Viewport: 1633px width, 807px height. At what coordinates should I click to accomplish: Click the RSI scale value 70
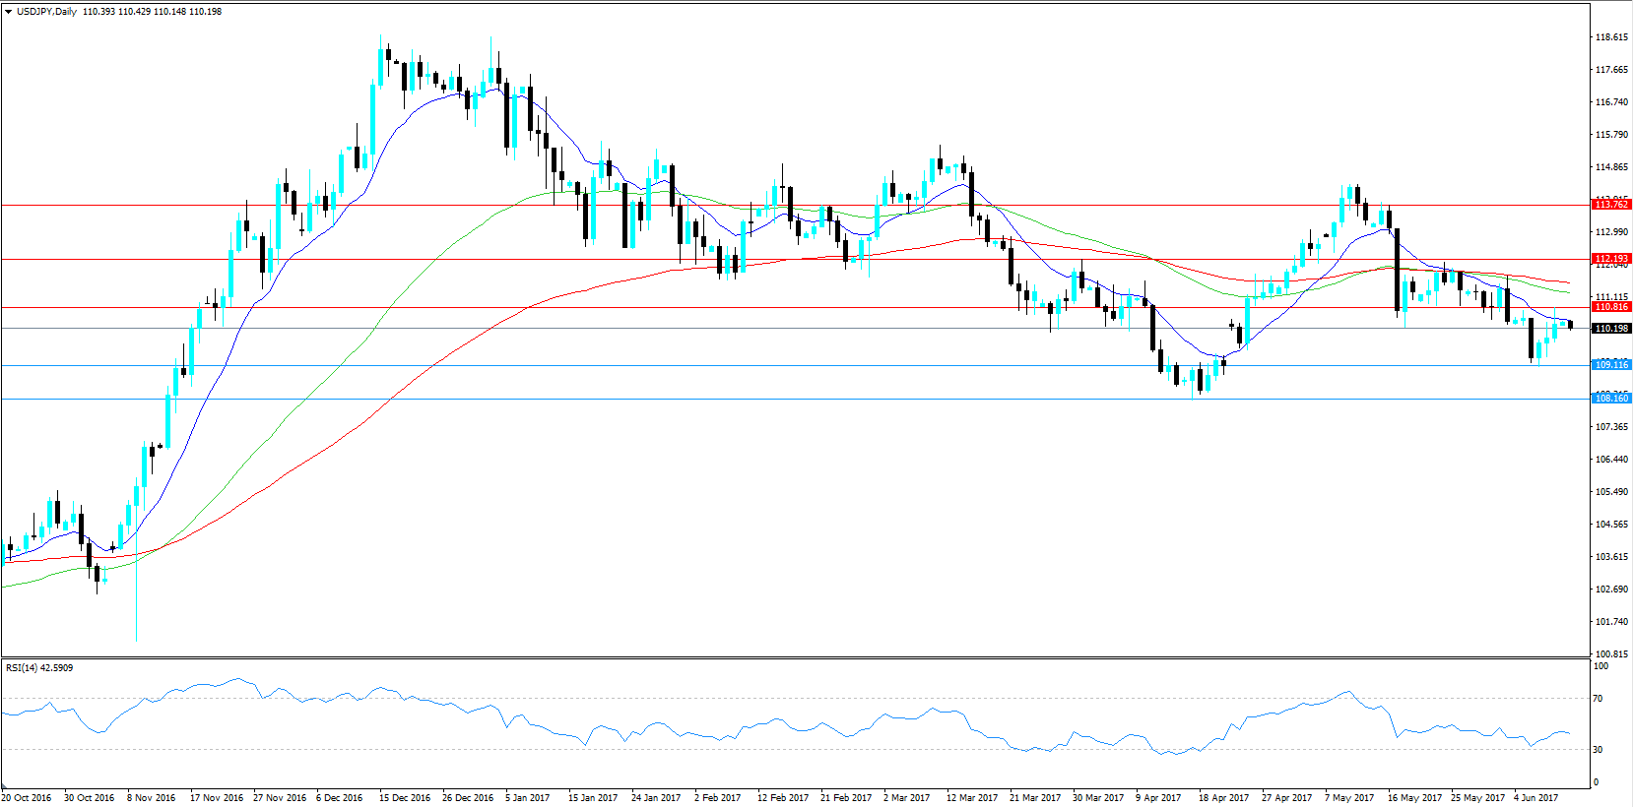[x=1599, y=699]
